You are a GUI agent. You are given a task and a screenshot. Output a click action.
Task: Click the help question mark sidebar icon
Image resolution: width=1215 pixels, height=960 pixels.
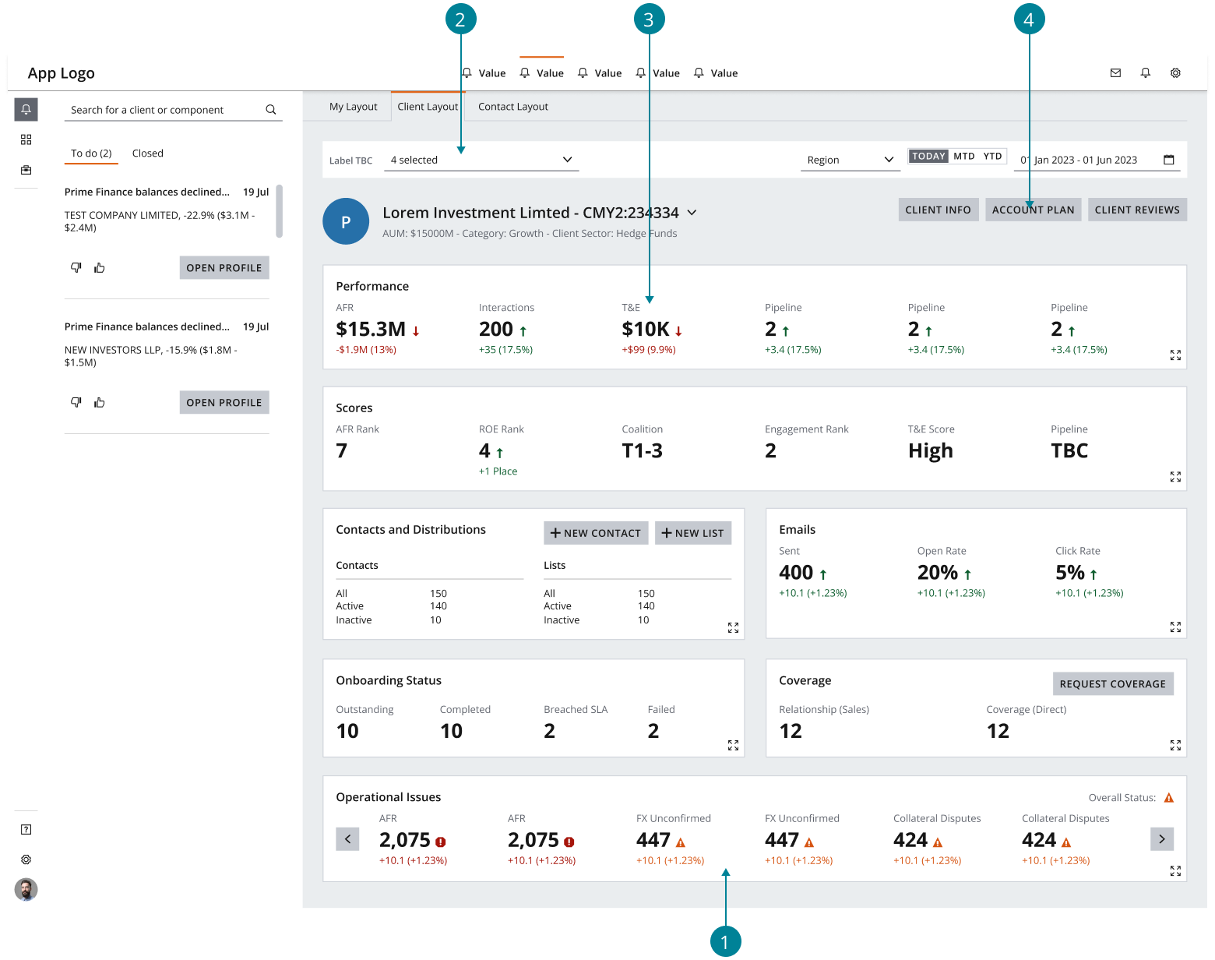coord(26,829)
